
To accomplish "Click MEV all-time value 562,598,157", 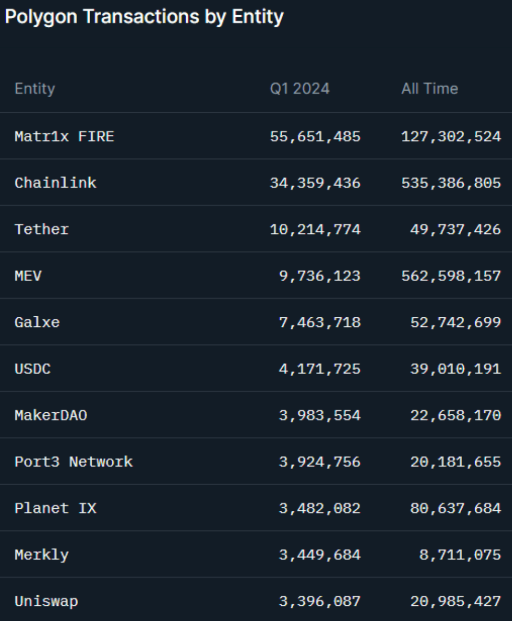I will coord(451,276).
